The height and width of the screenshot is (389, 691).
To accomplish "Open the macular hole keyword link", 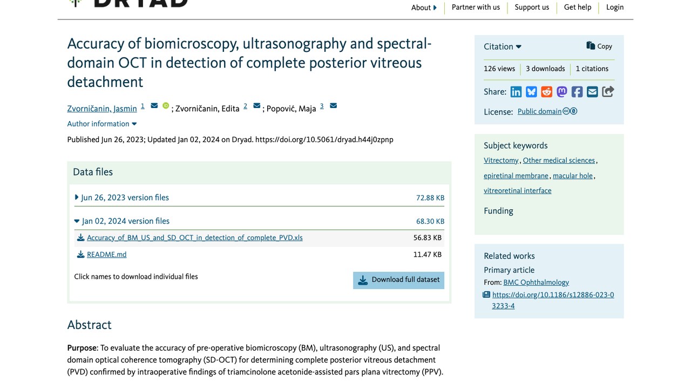I will pos(573,176).
